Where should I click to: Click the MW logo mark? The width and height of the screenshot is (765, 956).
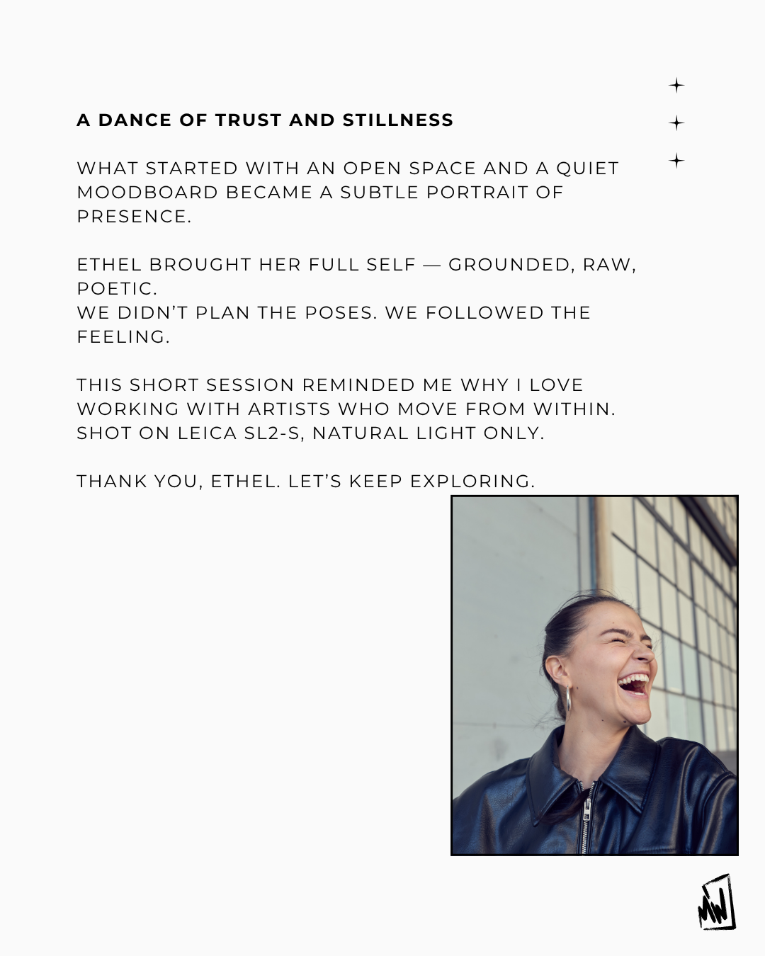click(x=716, y=901)
